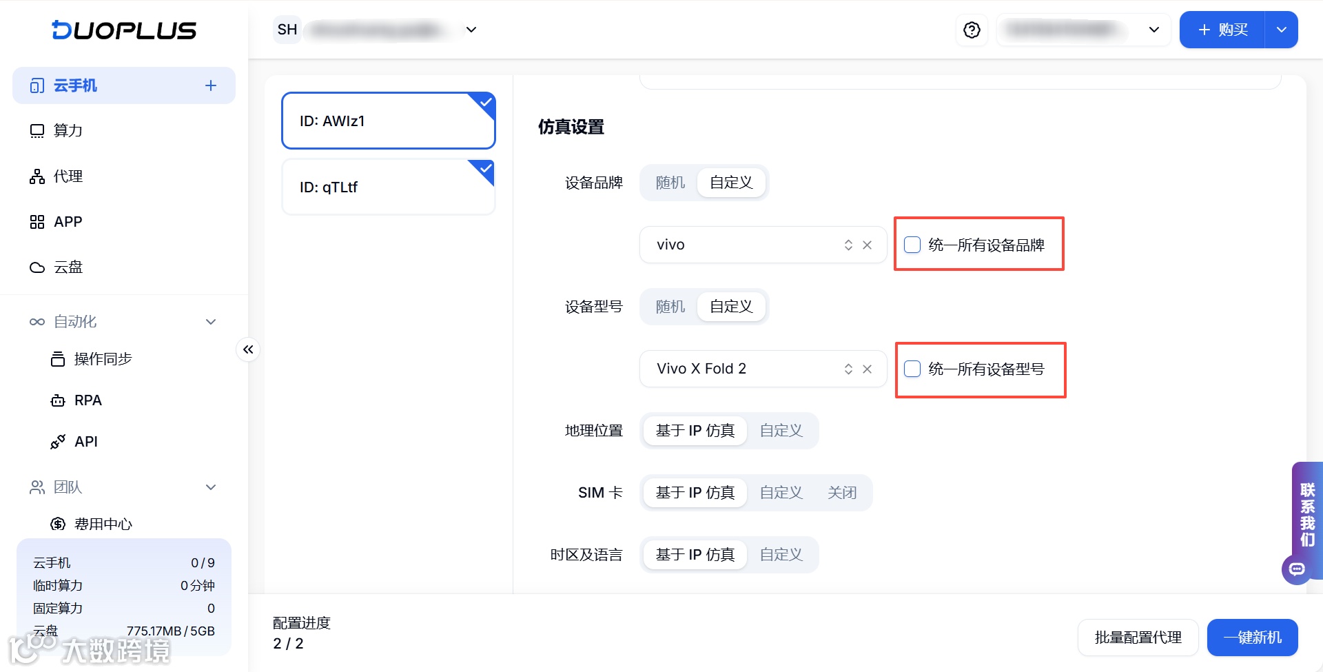Click the 云手机 0 / 9 quota row
This screenshot has height=672, width=1323.
124,563
